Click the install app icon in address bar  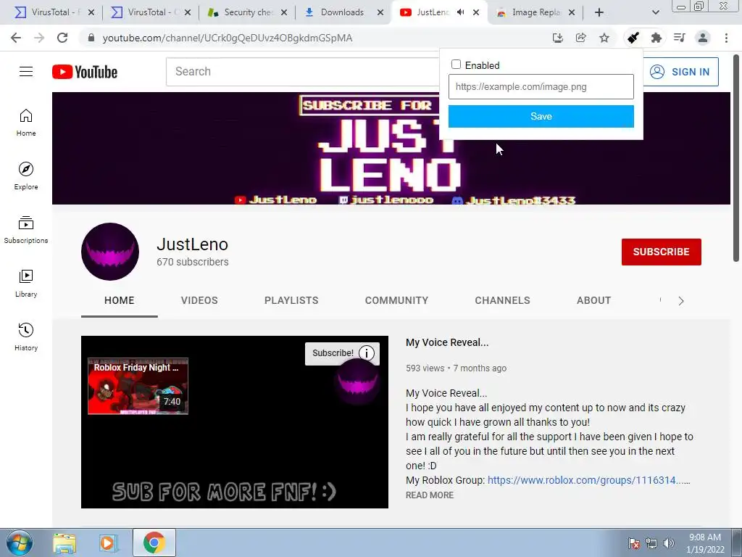tap(558, 38)
